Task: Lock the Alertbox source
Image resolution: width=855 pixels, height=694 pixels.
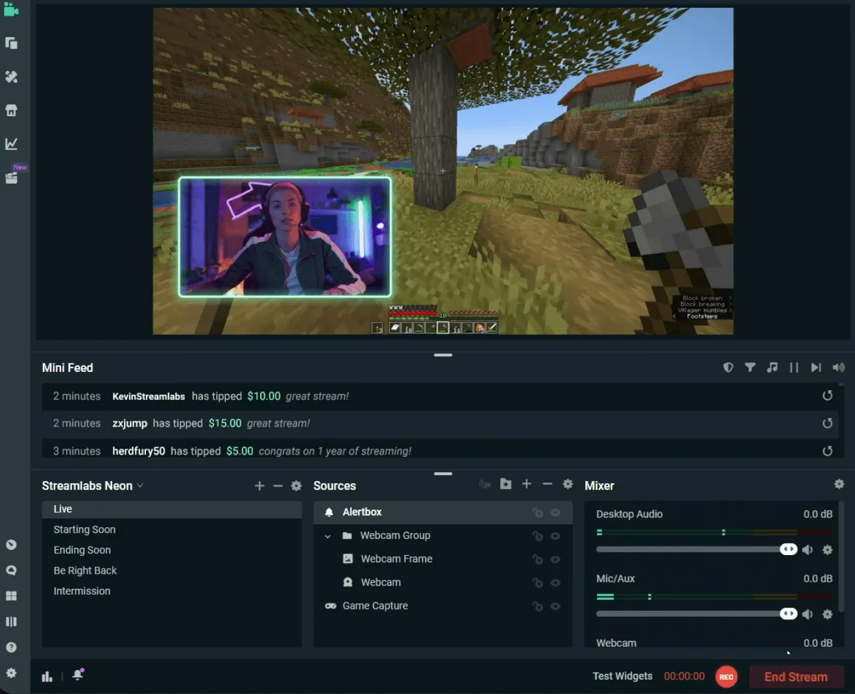Action: pos(538,512)
